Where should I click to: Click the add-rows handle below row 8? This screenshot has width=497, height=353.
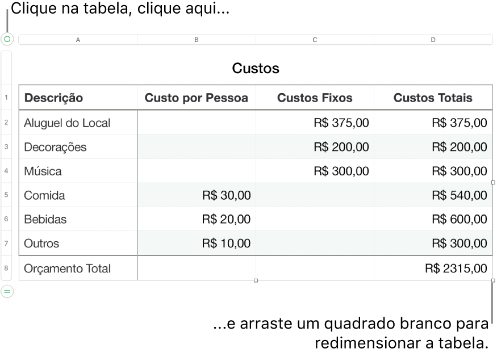tap(7, 290)
